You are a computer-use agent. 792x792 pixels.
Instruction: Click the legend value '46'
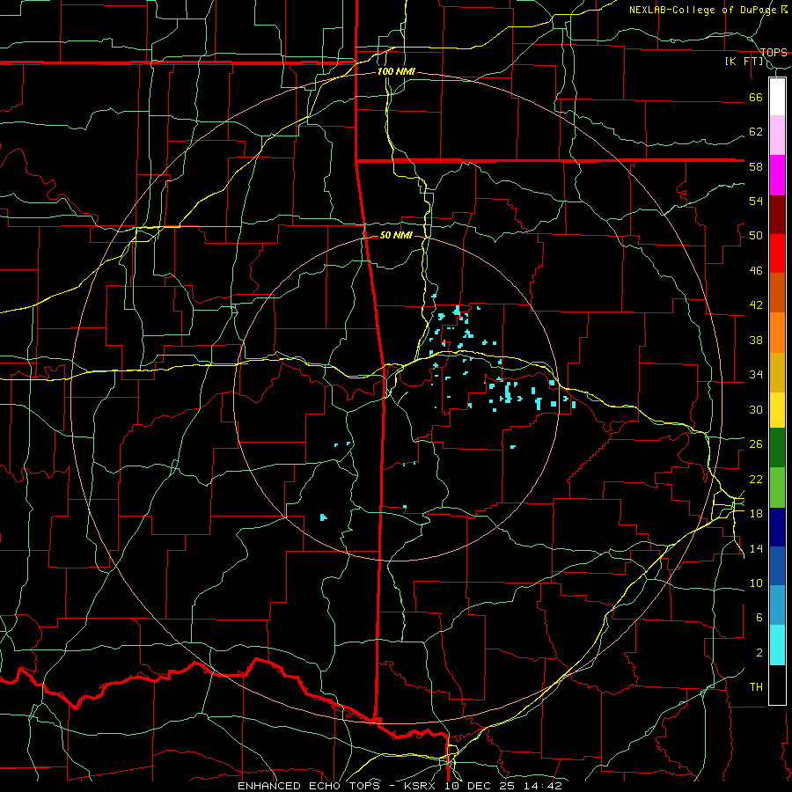(756, 271)
